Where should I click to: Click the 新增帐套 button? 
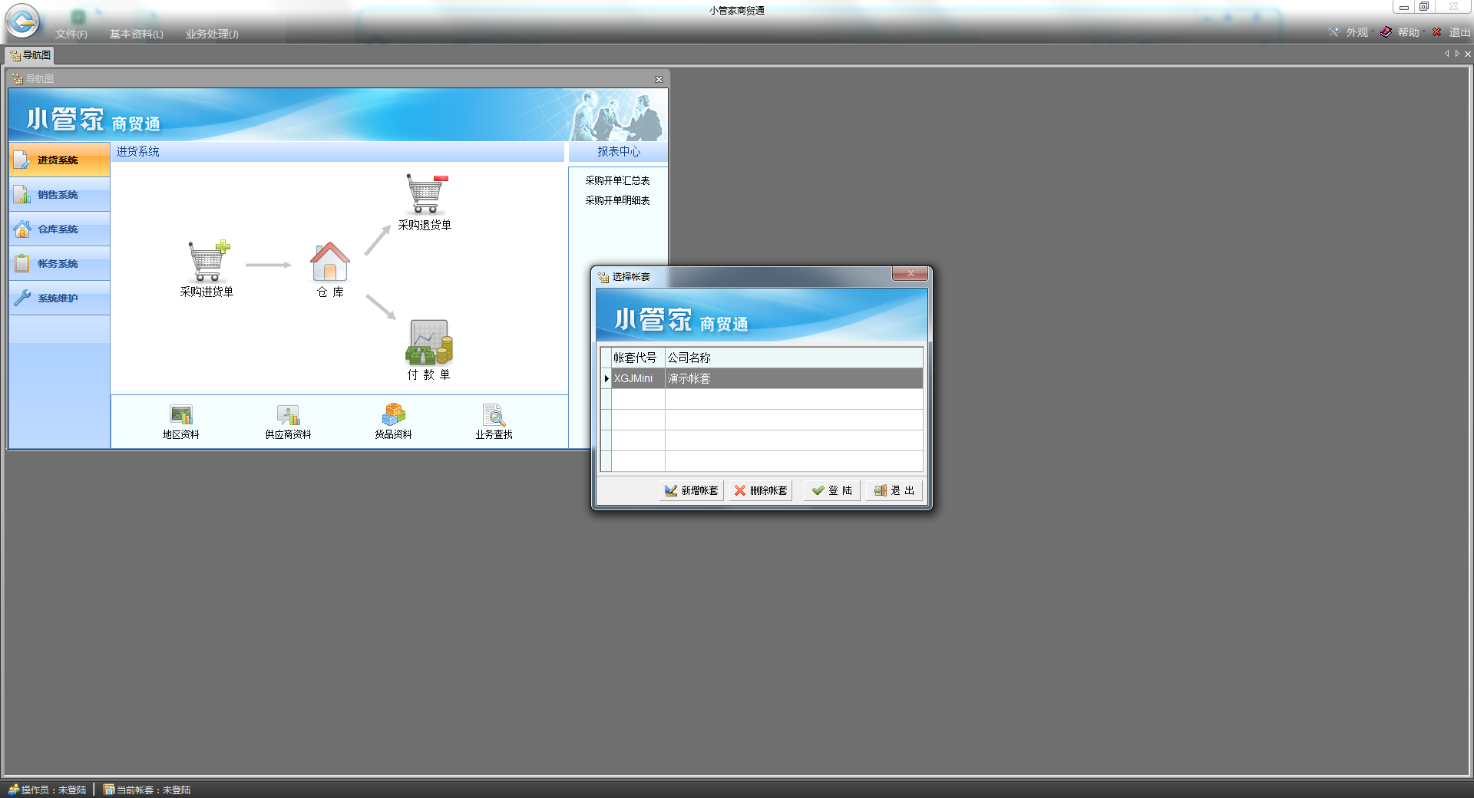(692, 490)
